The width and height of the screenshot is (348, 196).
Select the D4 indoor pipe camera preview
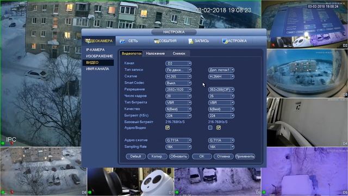pos(307,122)
